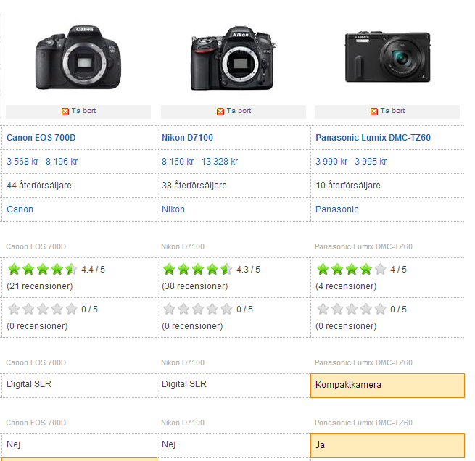Click the Digital SLR cell for Nikon
475x461 pixels.
click(234, 385)
